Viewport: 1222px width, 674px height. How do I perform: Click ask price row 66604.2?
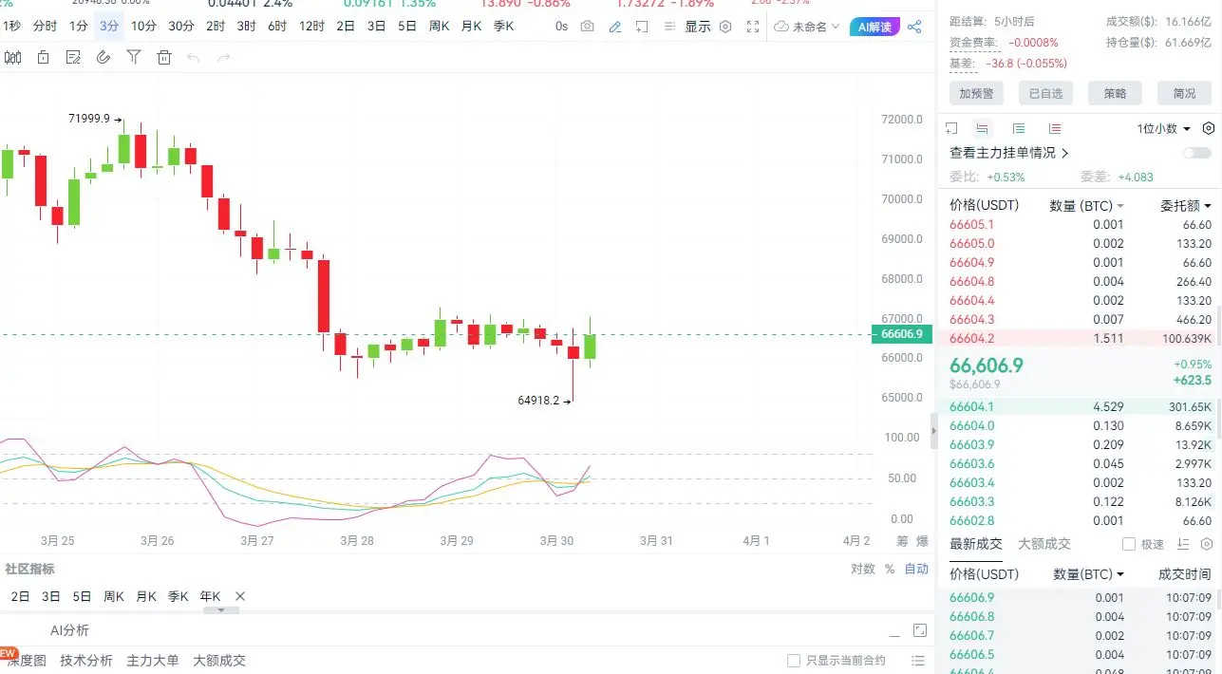coord(1081,338)
